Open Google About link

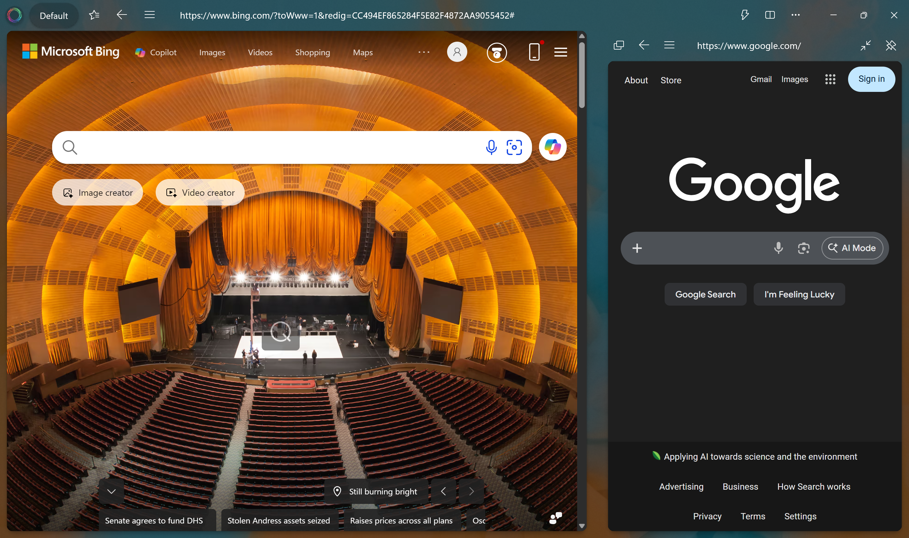coord(636,80)
